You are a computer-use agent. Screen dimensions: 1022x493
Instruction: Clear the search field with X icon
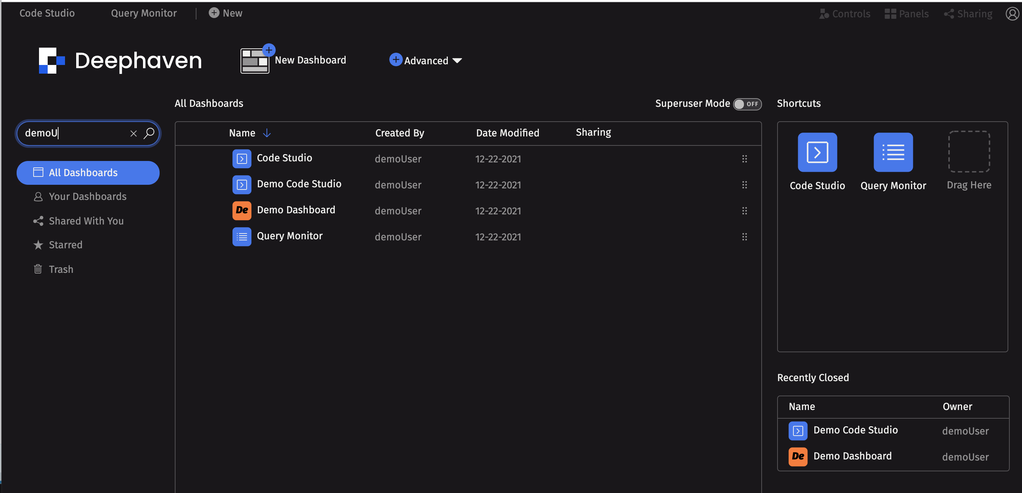click(x=133, y=133)
